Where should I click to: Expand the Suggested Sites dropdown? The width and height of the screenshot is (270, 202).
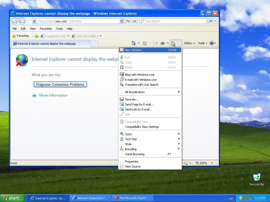pos(68,36)
